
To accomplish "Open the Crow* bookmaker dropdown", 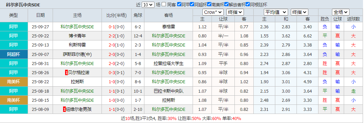I will [213, 12].
